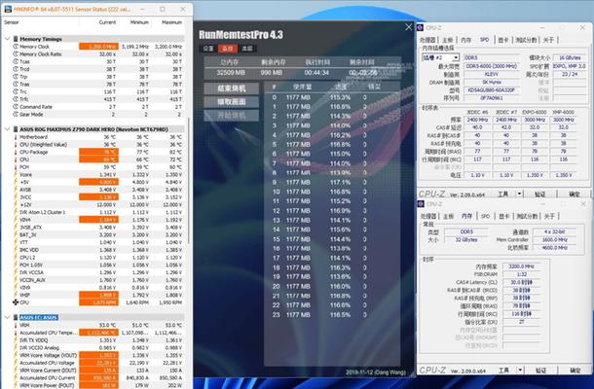Viewport: 594px width, 389px height.
Task: Click the bolt icon beside VRM Vcore Power (POUT)
Action: (16, 385)
